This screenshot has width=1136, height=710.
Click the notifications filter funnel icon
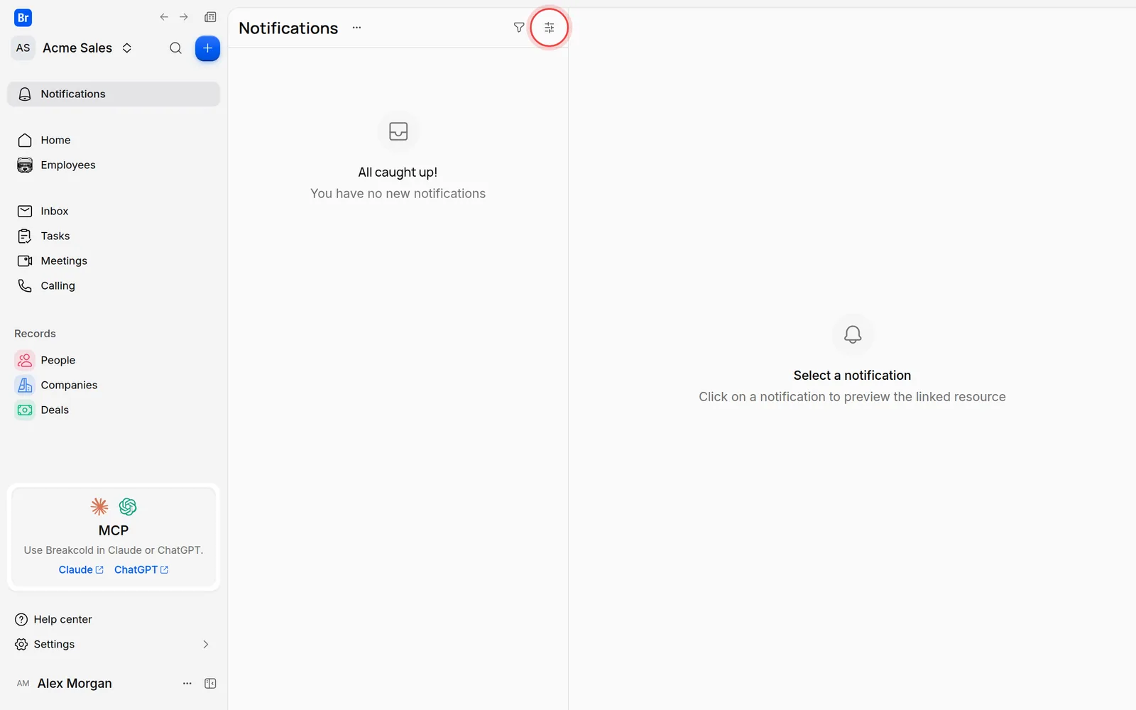[x=519, y=28]
